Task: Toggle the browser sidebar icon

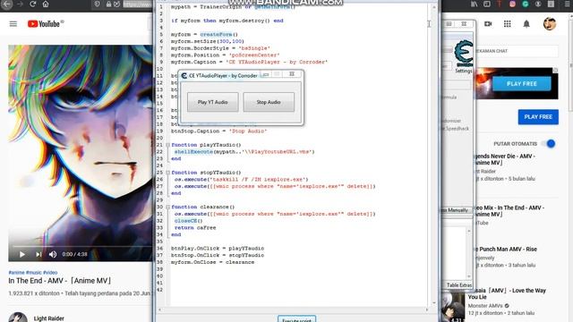Action: click(487, 4)
